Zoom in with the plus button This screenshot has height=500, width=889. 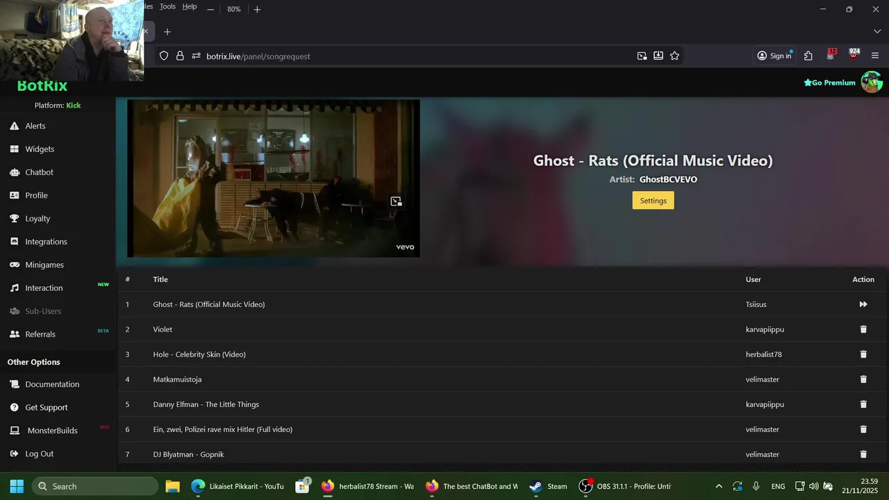tap(257, 9)
